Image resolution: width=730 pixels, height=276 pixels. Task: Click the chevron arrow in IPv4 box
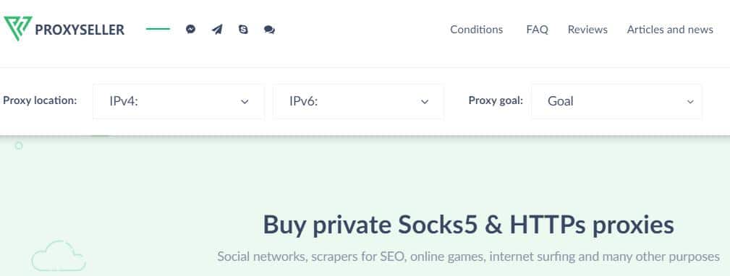pyautogui.click(x=245, y=102)
